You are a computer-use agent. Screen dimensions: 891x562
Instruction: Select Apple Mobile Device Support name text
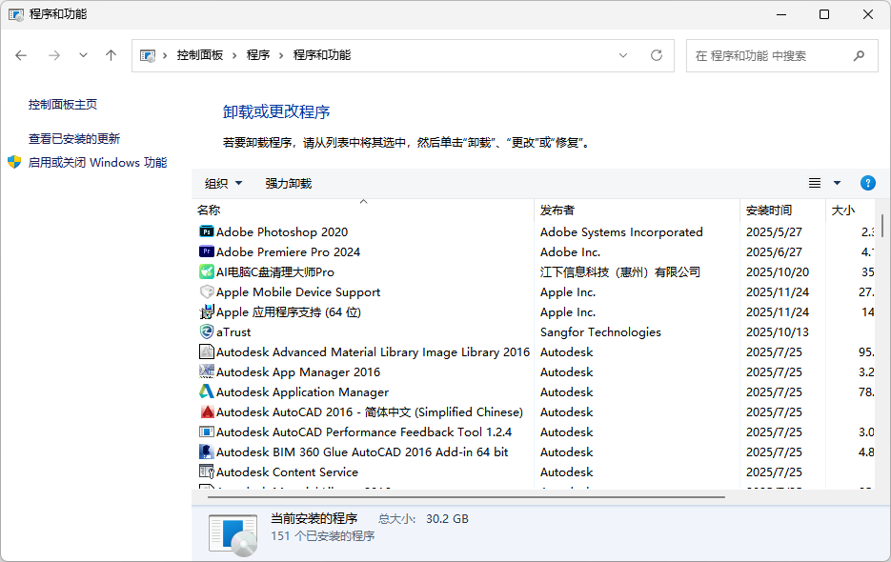298,292
